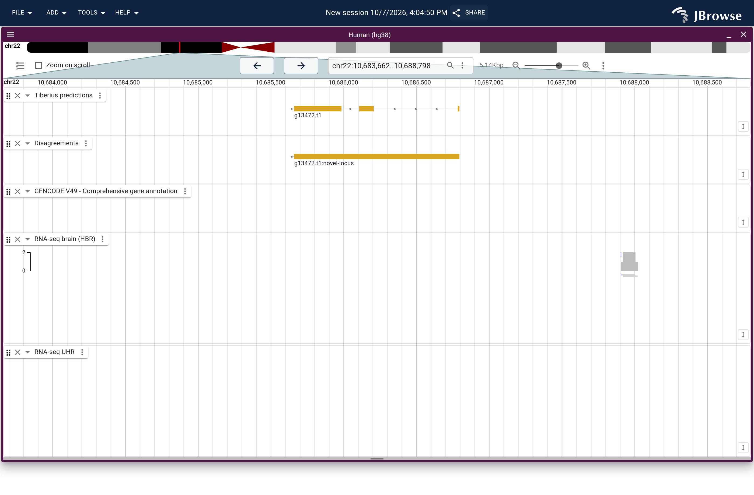This screenshot has height=495, width=754.
Task: Click resize handle of Tiberius predictions track
Action: [743, 127]
